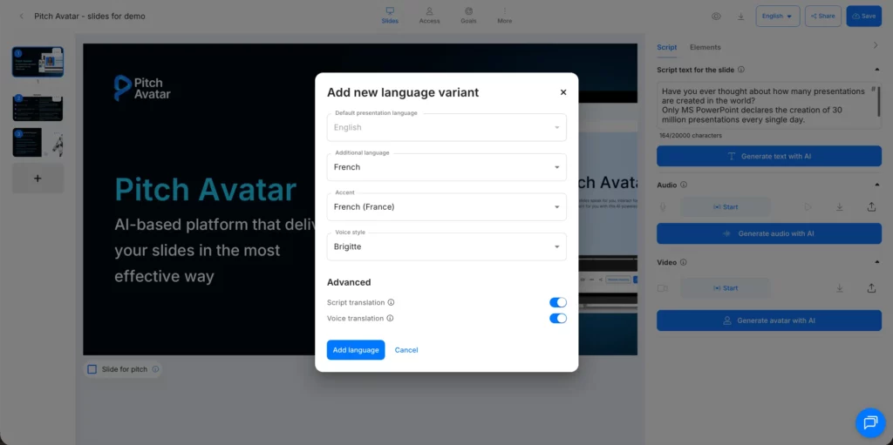893x445 pixels.
Task: Click the download icon in Video section
Action: [x=839, y=288]
